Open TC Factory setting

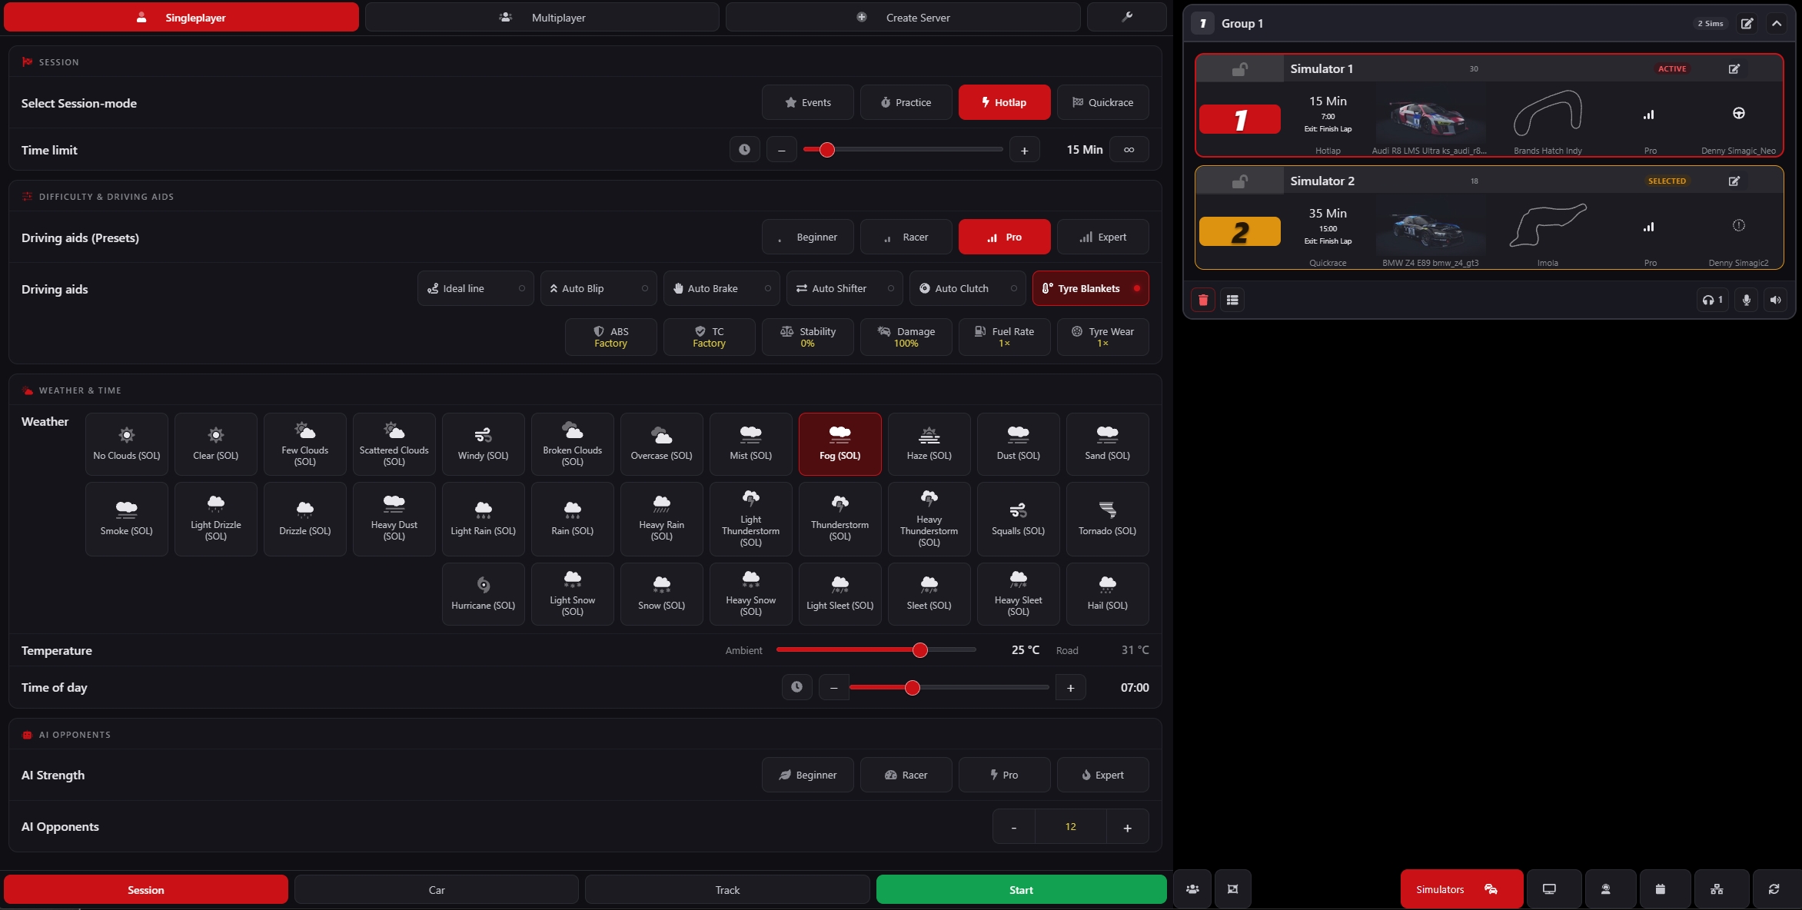(x=709, y=337)
